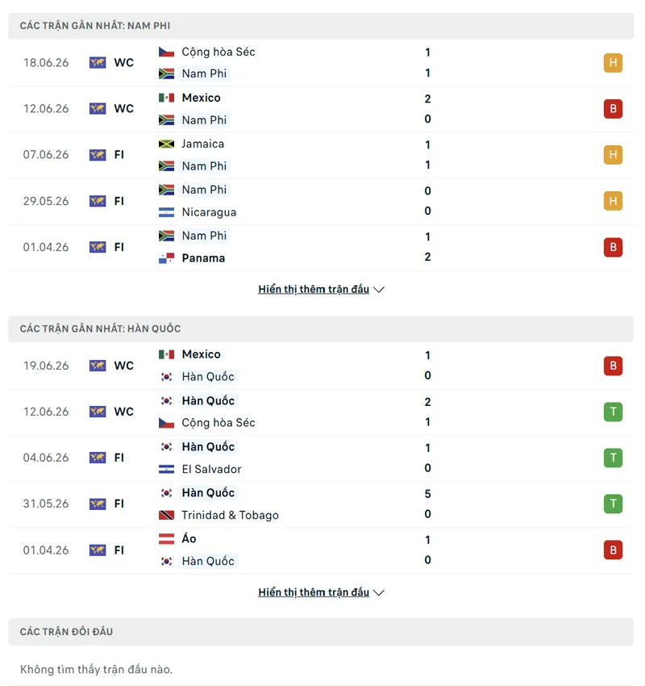
Task: Click the red B badge on the Mexico vs Nam Phi row
Action: [613, 108]
